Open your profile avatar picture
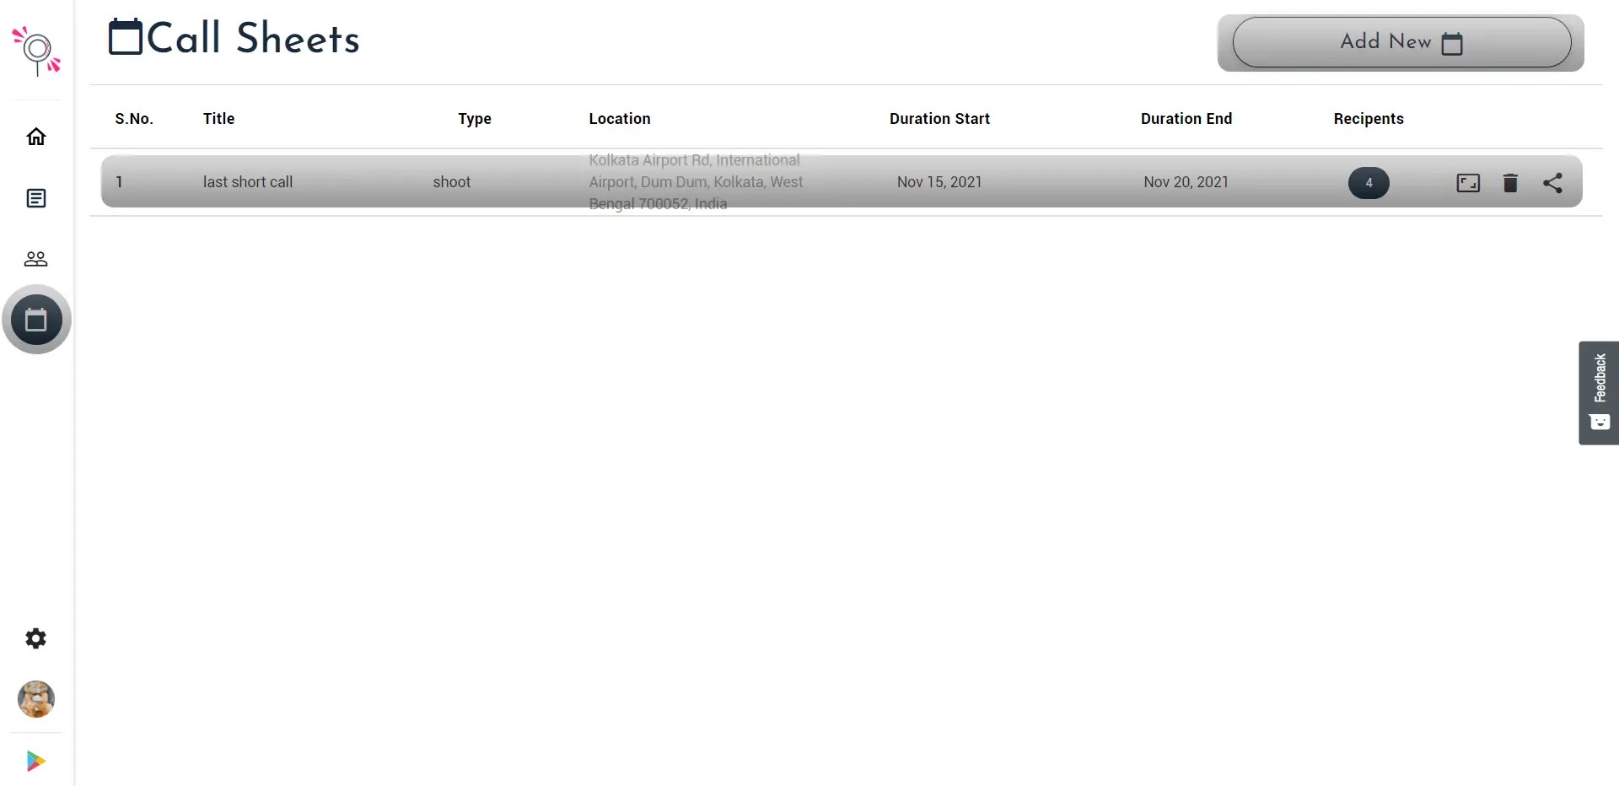1619x786 pixels. coord(35,699)
